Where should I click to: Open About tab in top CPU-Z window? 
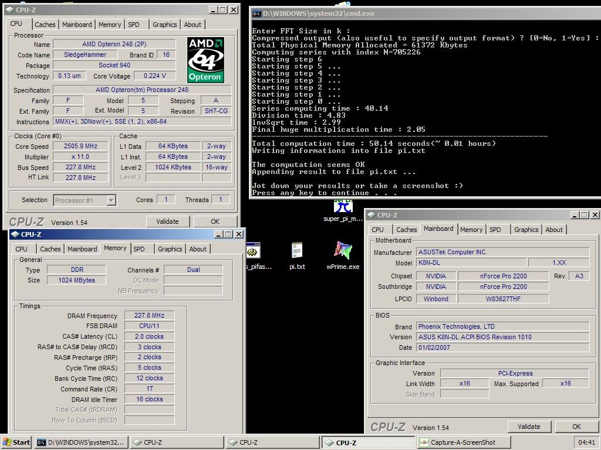pyautogui.click(x=193, y=25)
